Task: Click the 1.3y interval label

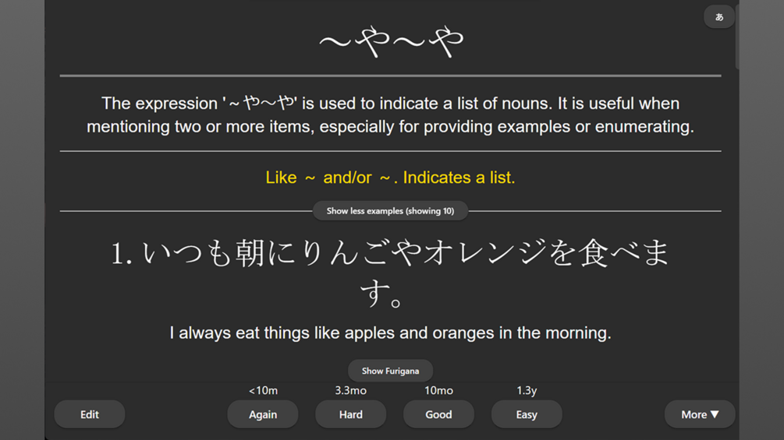Action: pyautogui.click(x=527, y=391)
